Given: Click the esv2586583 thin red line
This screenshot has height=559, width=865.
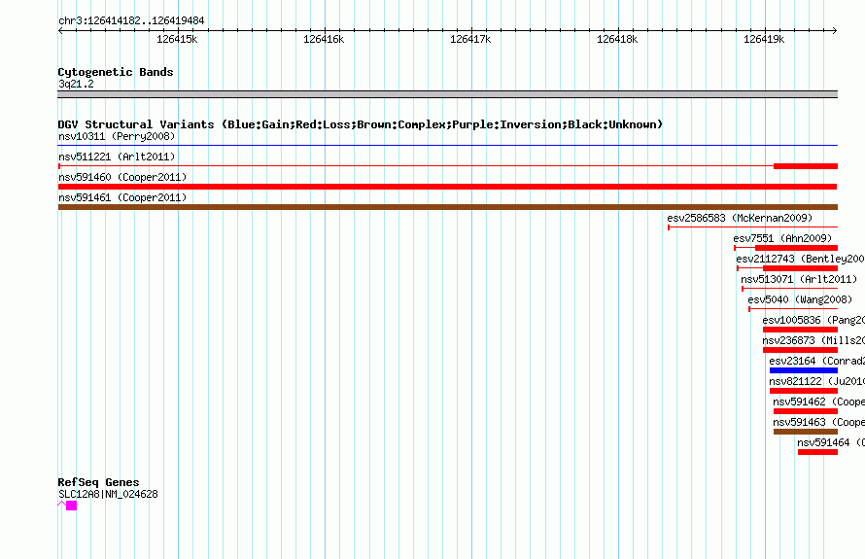Looking at the screenshot, I should coord(753,227).
